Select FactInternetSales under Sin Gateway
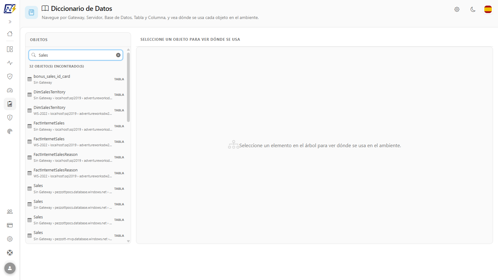This screenshot has width=498, height=280. (x=76, y=126)
